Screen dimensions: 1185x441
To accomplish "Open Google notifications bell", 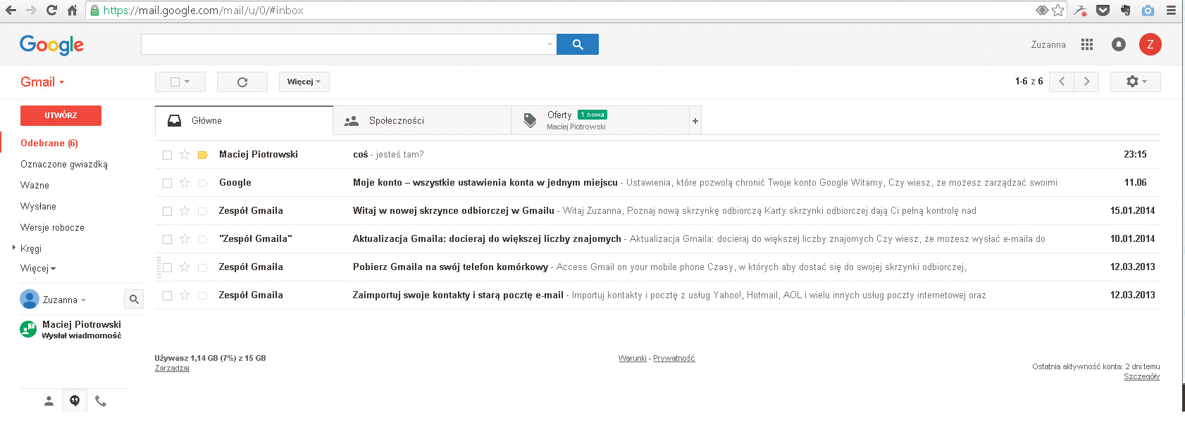I will pos(1118,44).
